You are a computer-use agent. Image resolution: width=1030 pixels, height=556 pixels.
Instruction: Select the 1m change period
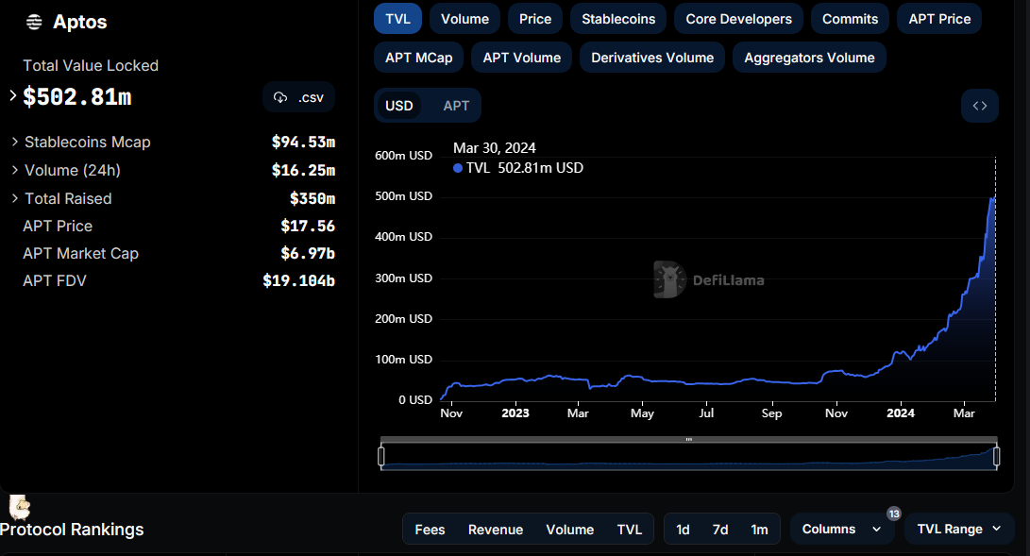(x=759, y=529)
